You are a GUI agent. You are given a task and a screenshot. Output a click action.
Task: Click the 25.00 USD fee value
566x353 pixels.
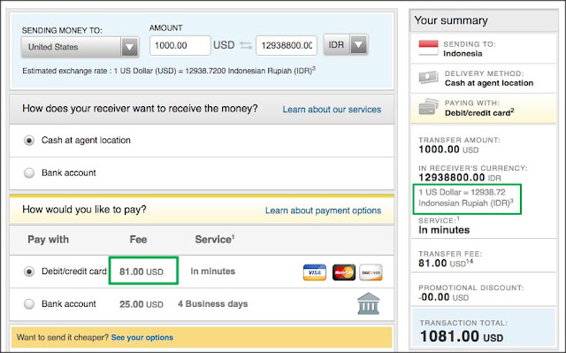click(x=141, y=304)
